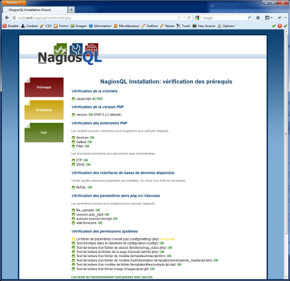Click bullet for config directory write test
The height and width of the screenshot is (281, 290).
[x=73, y=244]
